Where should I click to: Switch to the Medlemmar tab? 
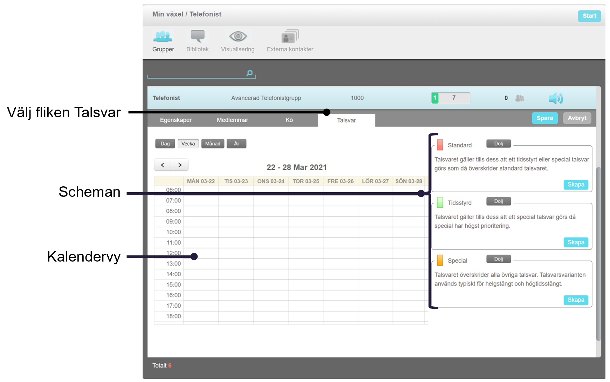(x=232, y=120)
